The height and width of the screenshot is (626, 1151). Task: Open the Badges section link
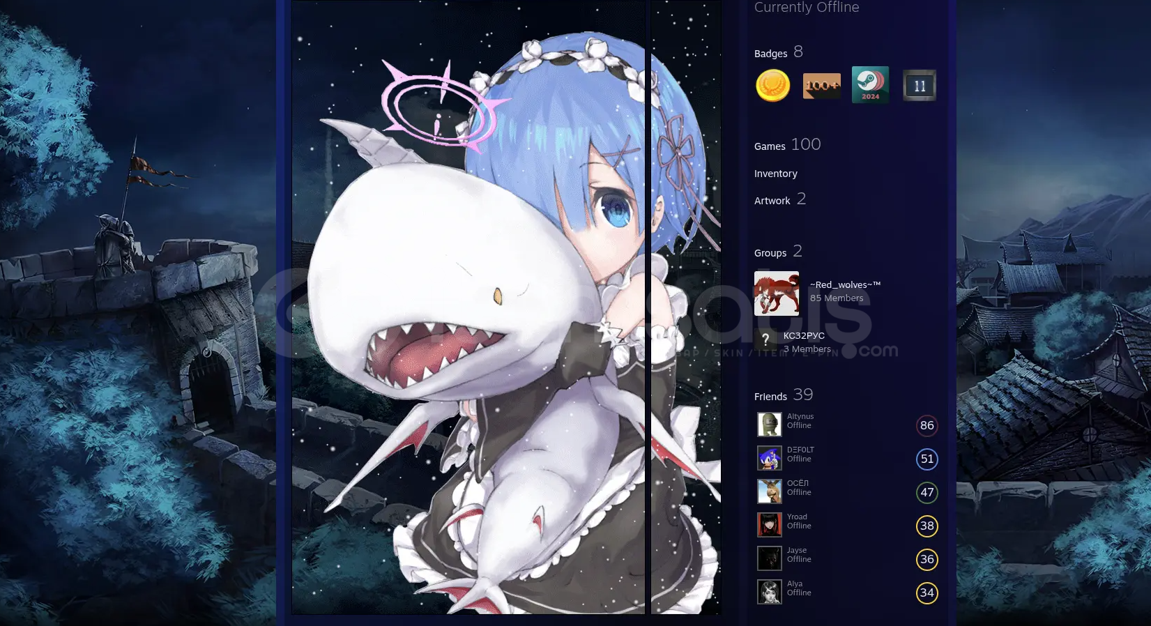click(x=770, y=54)
